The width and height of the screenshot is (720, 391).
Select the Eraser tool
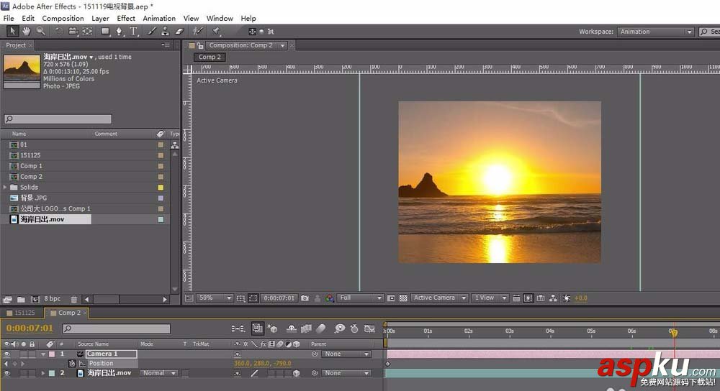pyautogui.click(x=180, y=31)
